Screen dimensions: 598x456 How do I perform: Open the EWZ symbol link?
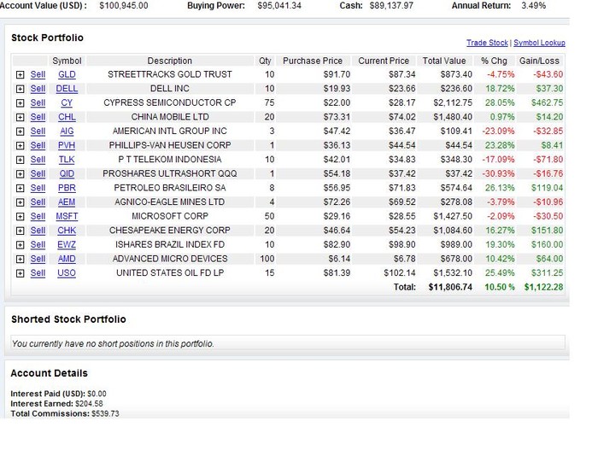pyautogui.click(x=67, y=245)
